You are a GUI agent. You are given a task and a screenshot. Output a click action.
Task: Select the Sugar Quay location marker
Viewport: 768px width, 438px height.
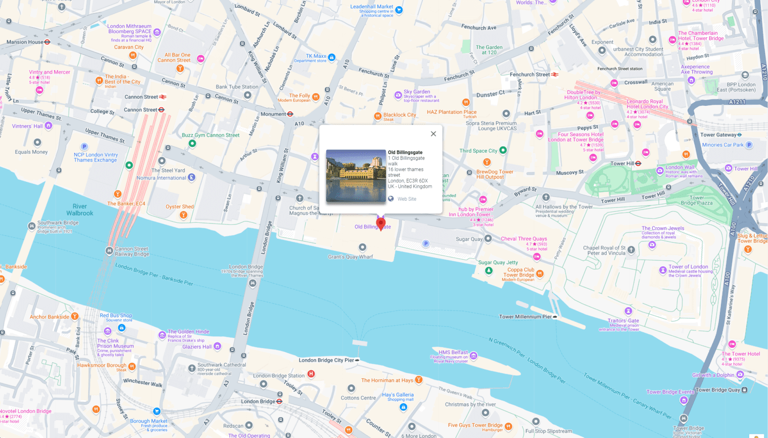(488, 239)
